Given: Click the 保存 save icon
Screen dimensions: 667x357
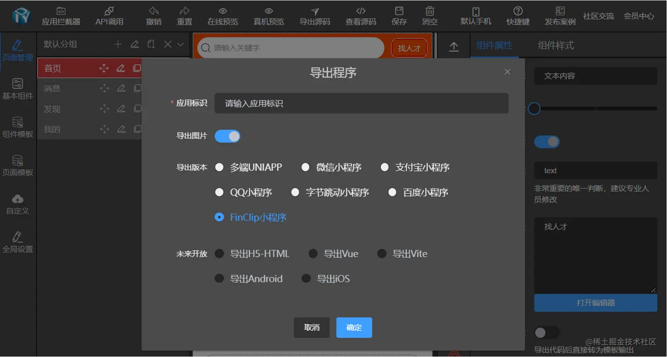Looking at the screenshot, I should [399, 11].
